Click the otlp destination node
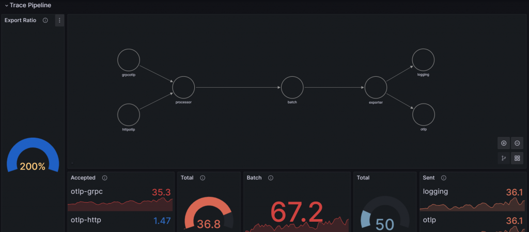This screenshot has height=232, width=529. [424, 115]
